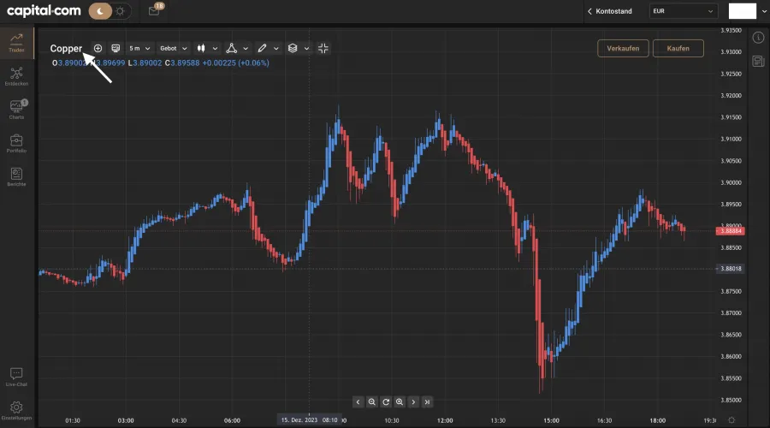This screenshot has width=770, height=428.
Task: Switch to light mode sun toggle
Action: tap(121, 11)
